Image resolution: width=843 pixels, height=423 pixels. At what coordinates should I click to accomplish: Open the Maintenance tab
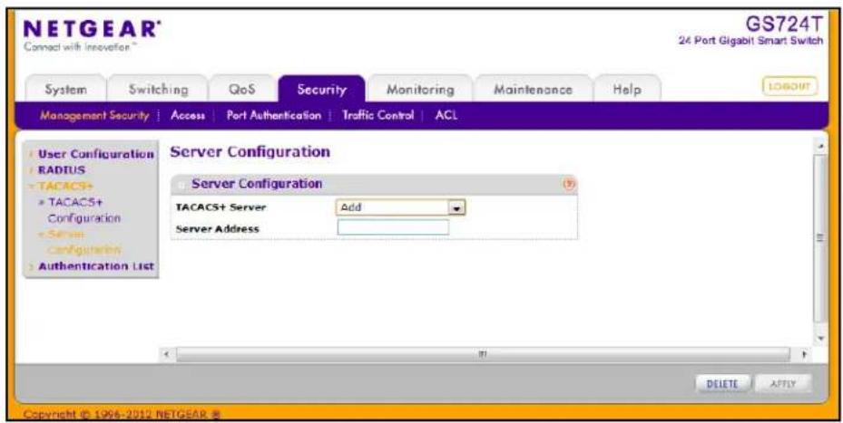pos(533,89)
